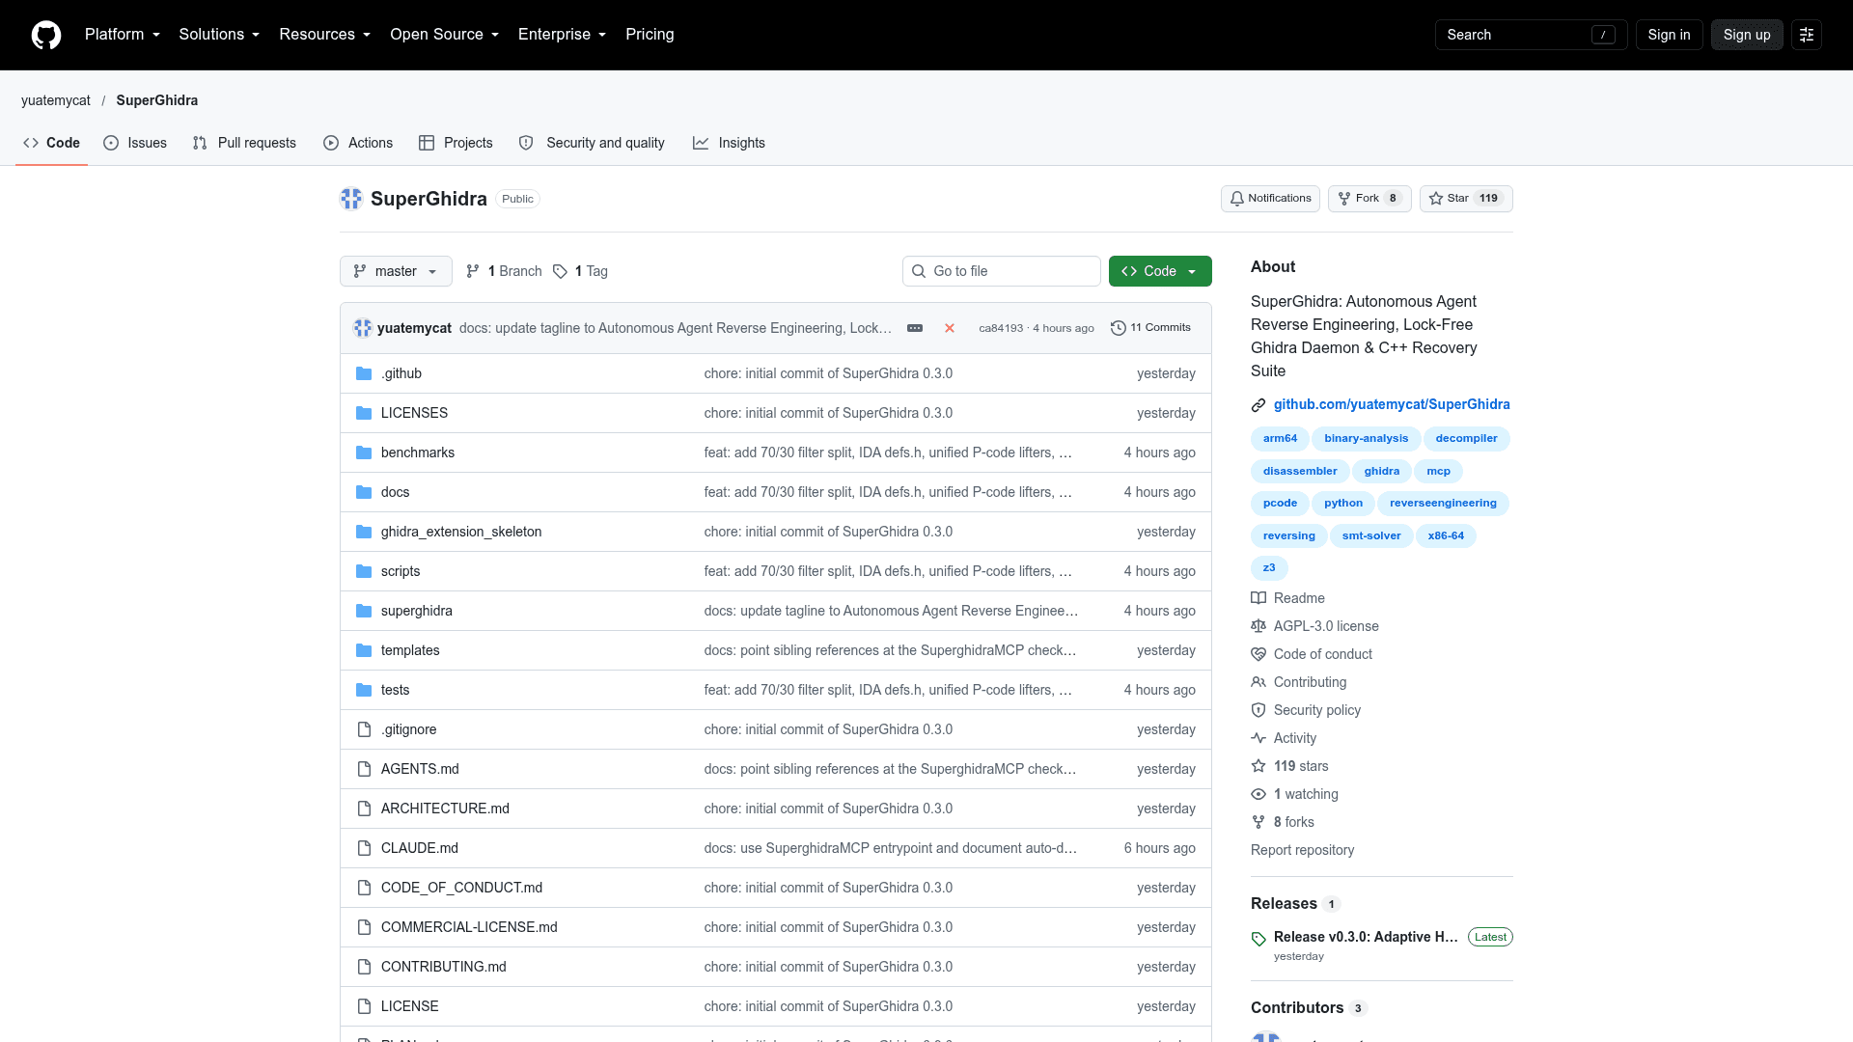This screenshot has width=1853, height=1042.
Task: Expand commit message with ellipsis icon
Action: 915,328
